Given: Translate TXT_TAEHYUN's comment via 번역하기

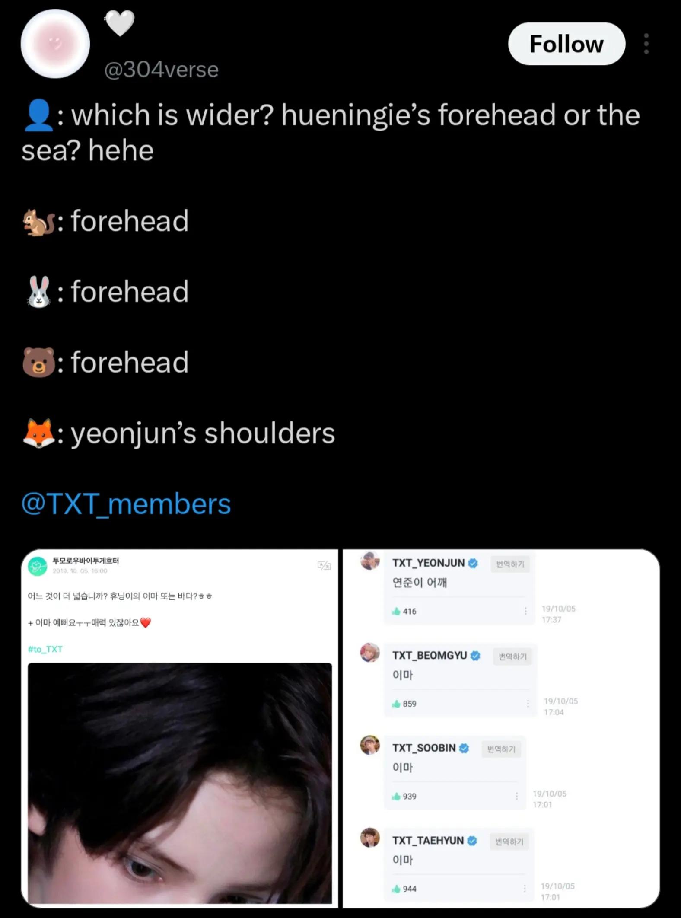Looking at the screenshot, I should 509,841.
